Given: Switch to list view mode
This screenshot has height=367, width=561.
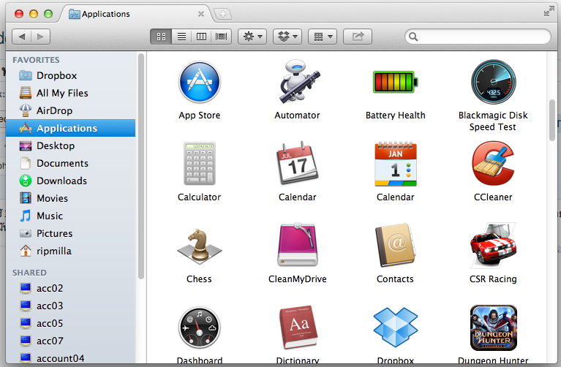Looking at the screenshot, I should pyautogui.click(x=181, y=37).
